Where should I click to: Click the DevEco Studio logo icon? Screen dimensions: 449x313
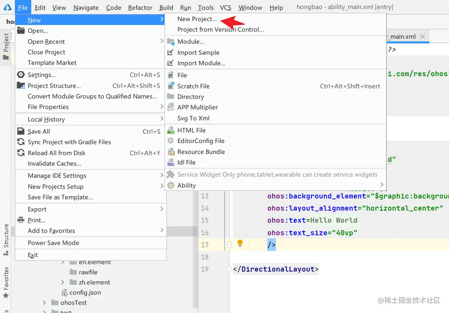click(x=7, y=7)
